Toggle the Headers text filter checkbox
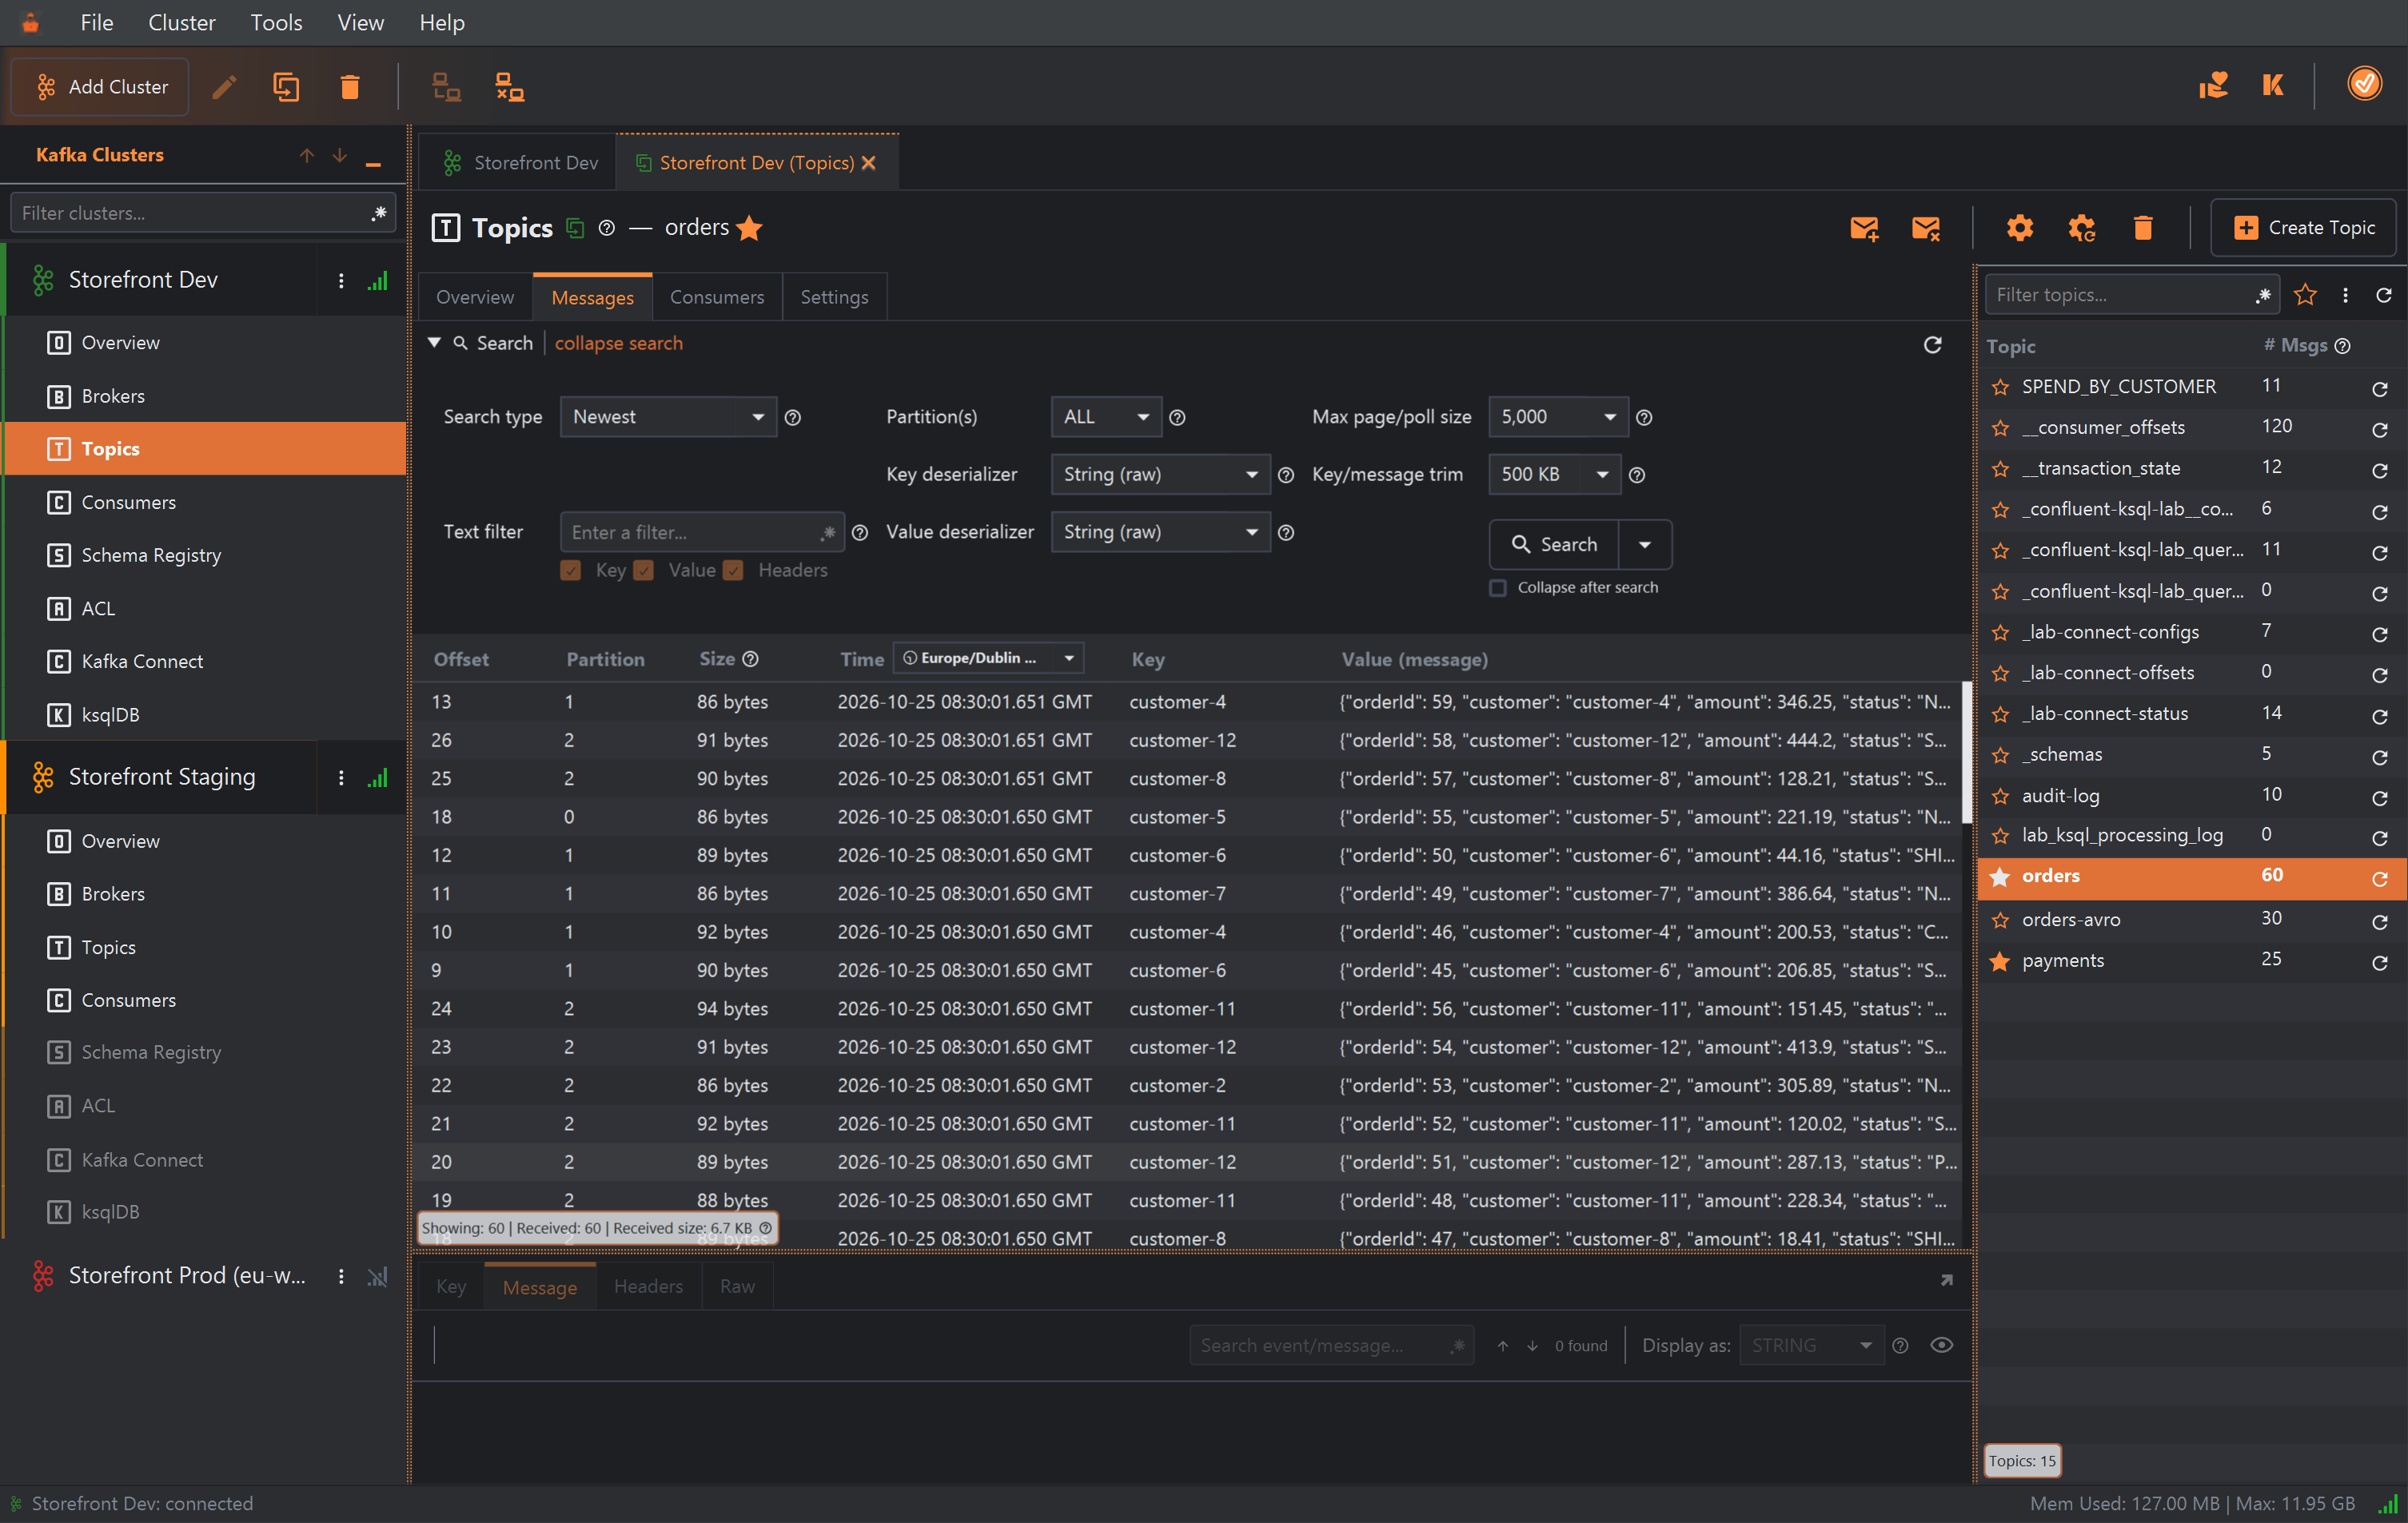This screenshot has width=2408, height=1523. [733, 571]
